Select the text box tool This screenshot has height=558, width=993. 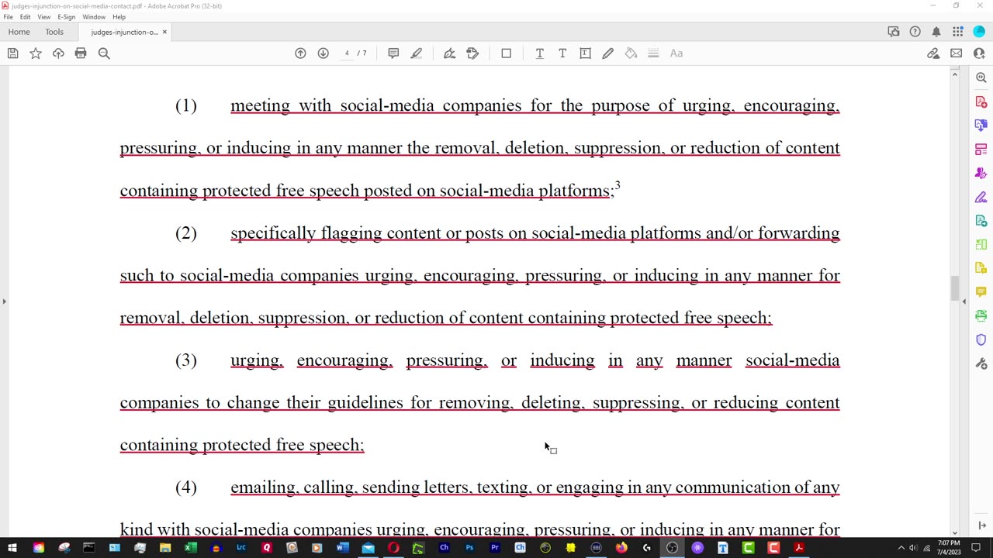585,53
